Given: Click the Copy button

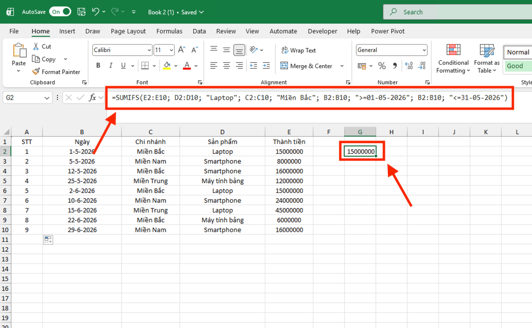Looking at the screenshot, I should click(44, 59).
